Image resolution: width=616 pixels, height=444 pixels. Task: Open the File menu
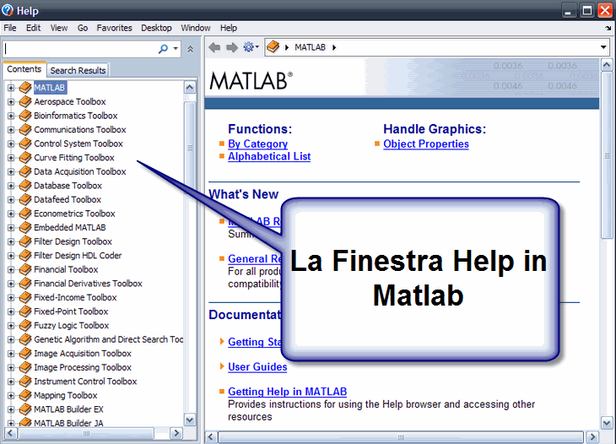coord(10,28)
